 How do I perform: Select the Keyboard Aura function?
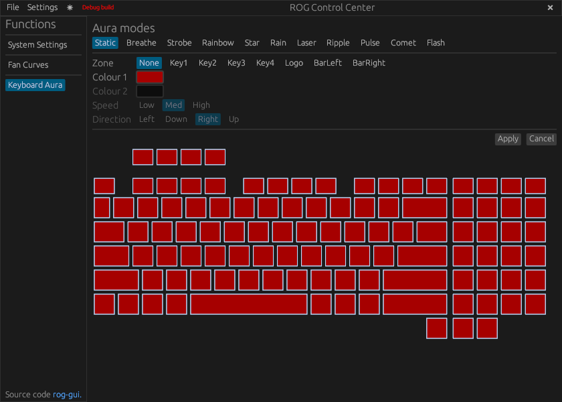35,85
